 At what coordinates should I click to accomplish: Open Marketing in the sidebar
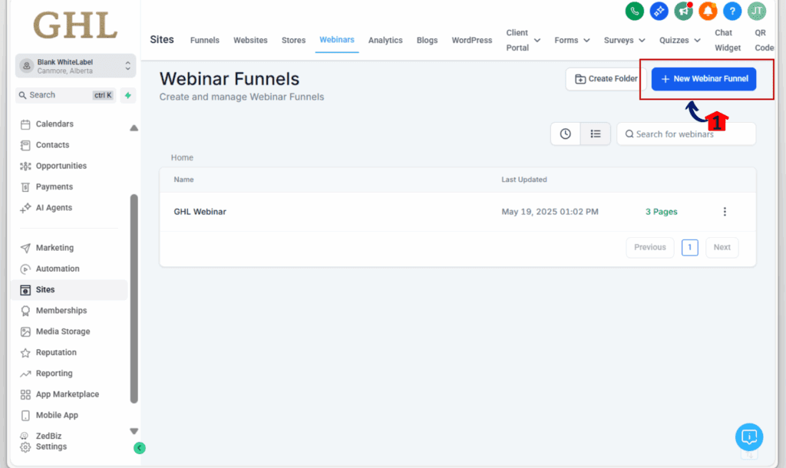(54, 248)
